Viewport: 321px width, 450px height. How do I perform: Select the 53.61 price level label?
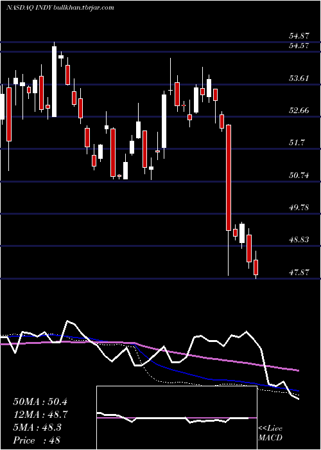299,78
